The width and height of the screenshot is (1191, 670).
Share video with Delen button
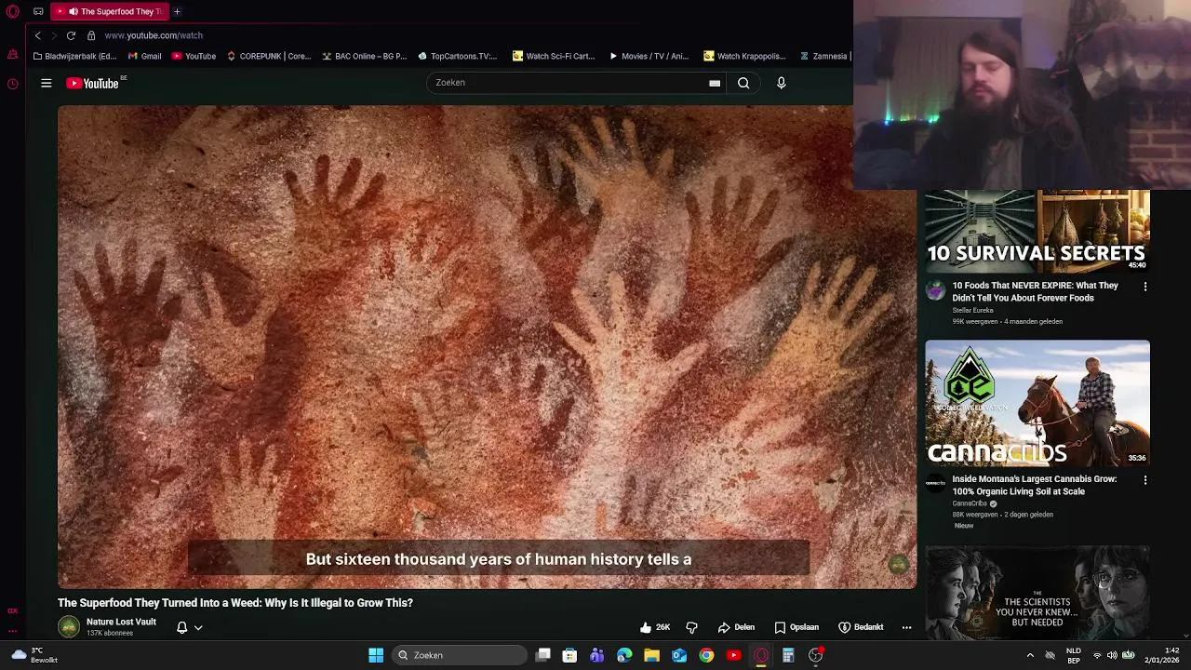[736, 627]
